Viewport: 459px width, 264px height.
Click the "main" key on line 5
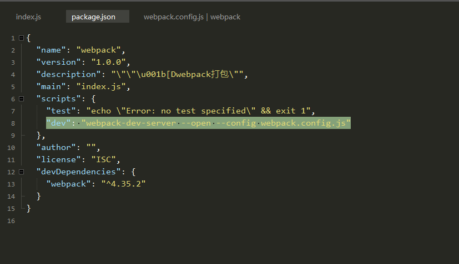[51, 87]
